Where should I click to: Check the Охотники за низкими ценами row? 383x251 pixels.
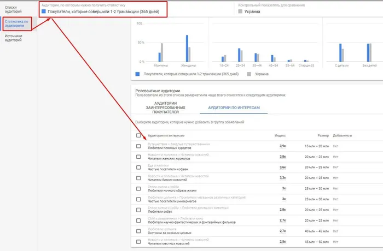[138, 231]
